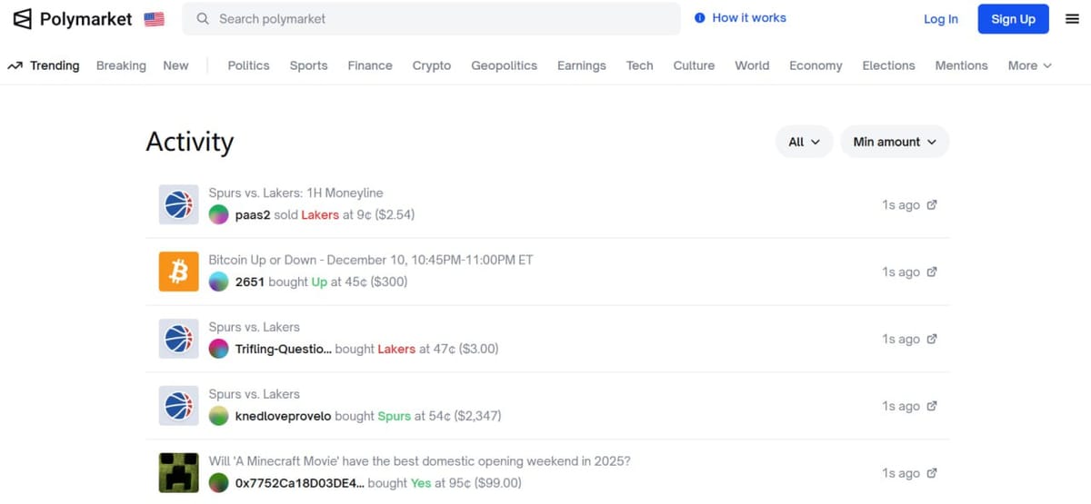Open external link for paas2 trade
This screenshot has height=504, width=1091.
click(x=932, y=205)
